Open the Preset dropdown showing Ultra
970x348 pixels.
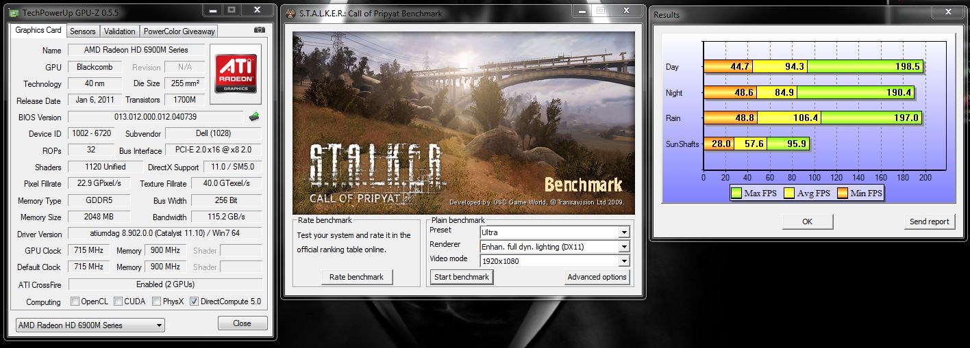tap(554, 232)
